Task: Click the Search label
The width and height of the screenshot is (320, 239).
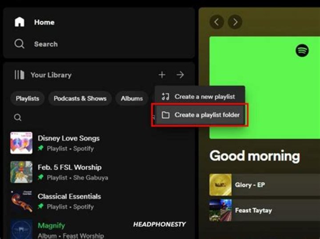Action: pos(46,44)
